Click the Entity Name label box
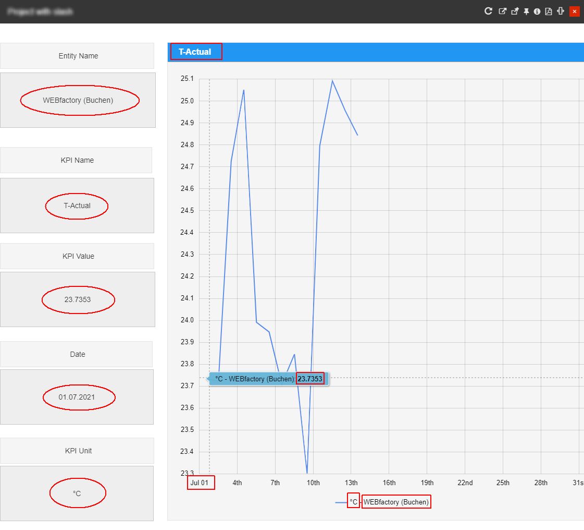Screen dimensions: 584x530 [x=77, y=56]
